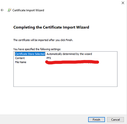127x124 pixels.
Task: Click 'Automatically determined by the wizard' value
Action: (69, 54)
